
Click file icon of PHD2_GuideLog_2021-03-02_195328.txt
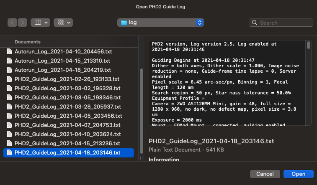point(9,88)
